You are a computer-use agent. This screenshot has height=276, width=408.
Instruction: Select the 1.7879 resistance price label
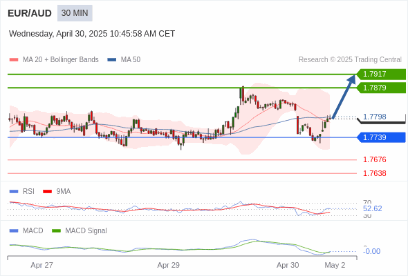[381, 88]
